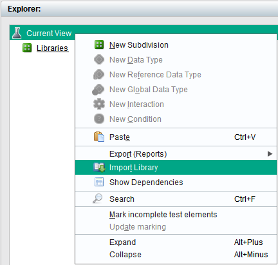The width and height of the screenshot is (278, 265).
Task: Click the Search magnifying glass icon
Action: (x=98, y=199)
